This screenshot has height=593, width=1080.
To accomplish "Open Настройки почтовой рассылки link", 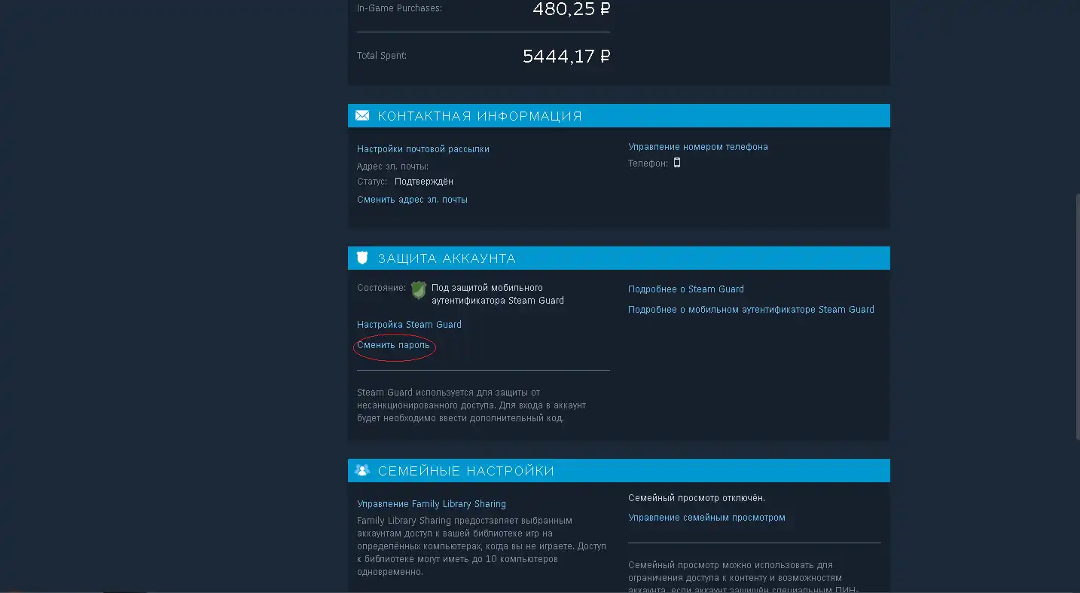I will point(423,149).
